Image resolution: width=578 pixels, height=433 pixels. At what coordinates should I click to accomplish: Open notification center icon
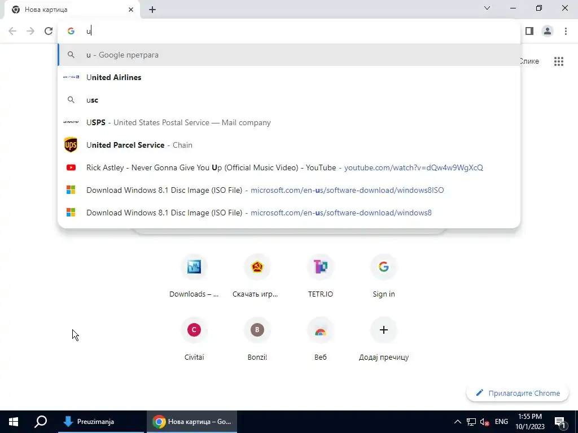(560, 422)
